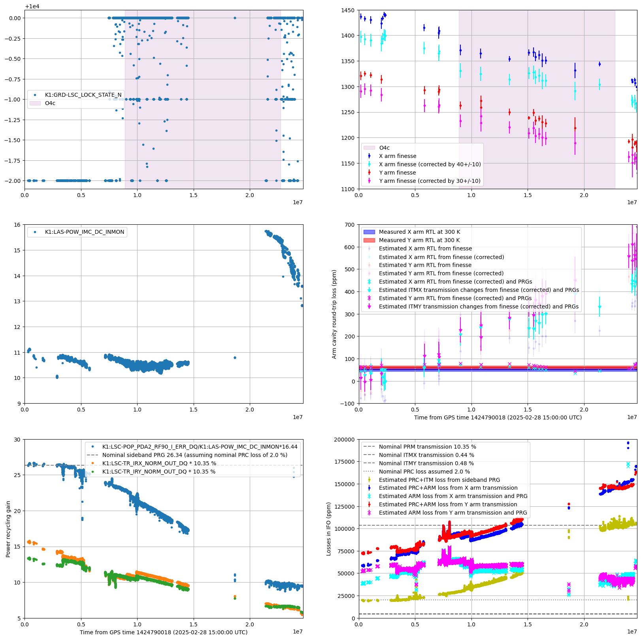Click the O4c swatch in lock state legend
This screenshot has width=641, height=639.
[x=35, y=103]
